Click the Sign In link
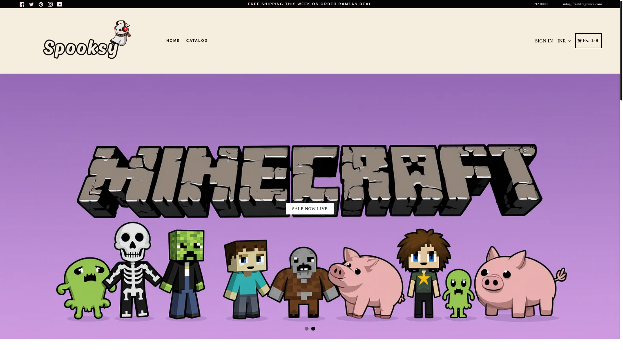This screenshot has width=623, height=350. [544, 41]
